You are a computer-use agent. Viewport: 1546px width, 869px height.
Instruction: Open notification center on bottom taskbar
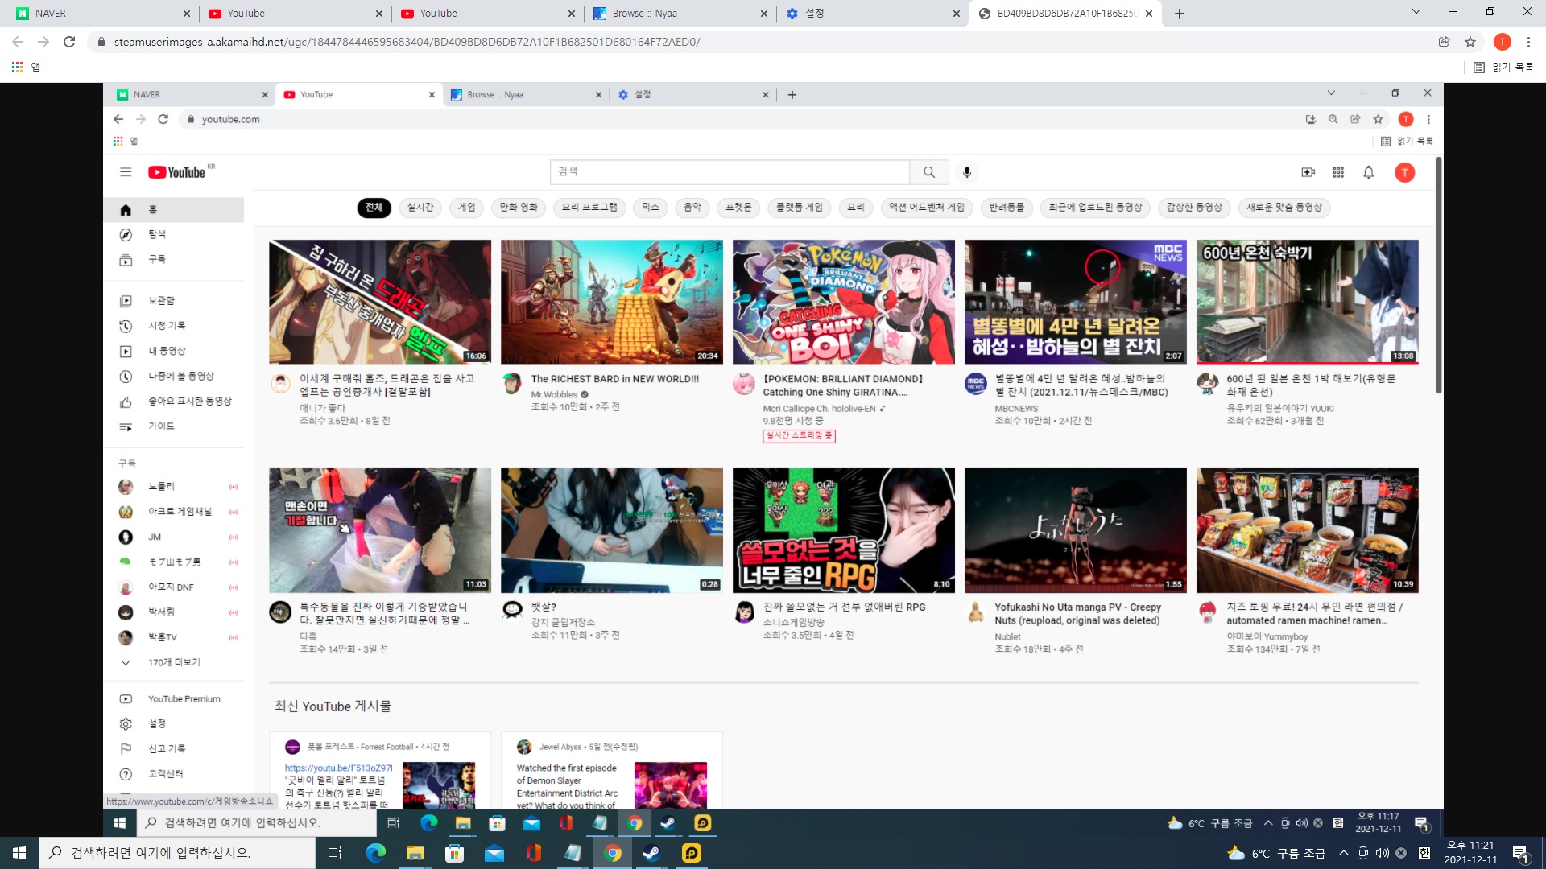tap(1520, 853)
